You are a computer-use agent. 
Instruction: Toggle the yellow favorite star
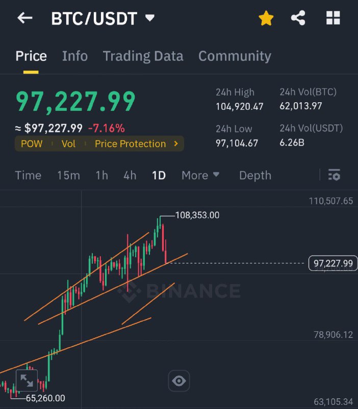click(x=266, y=18)
